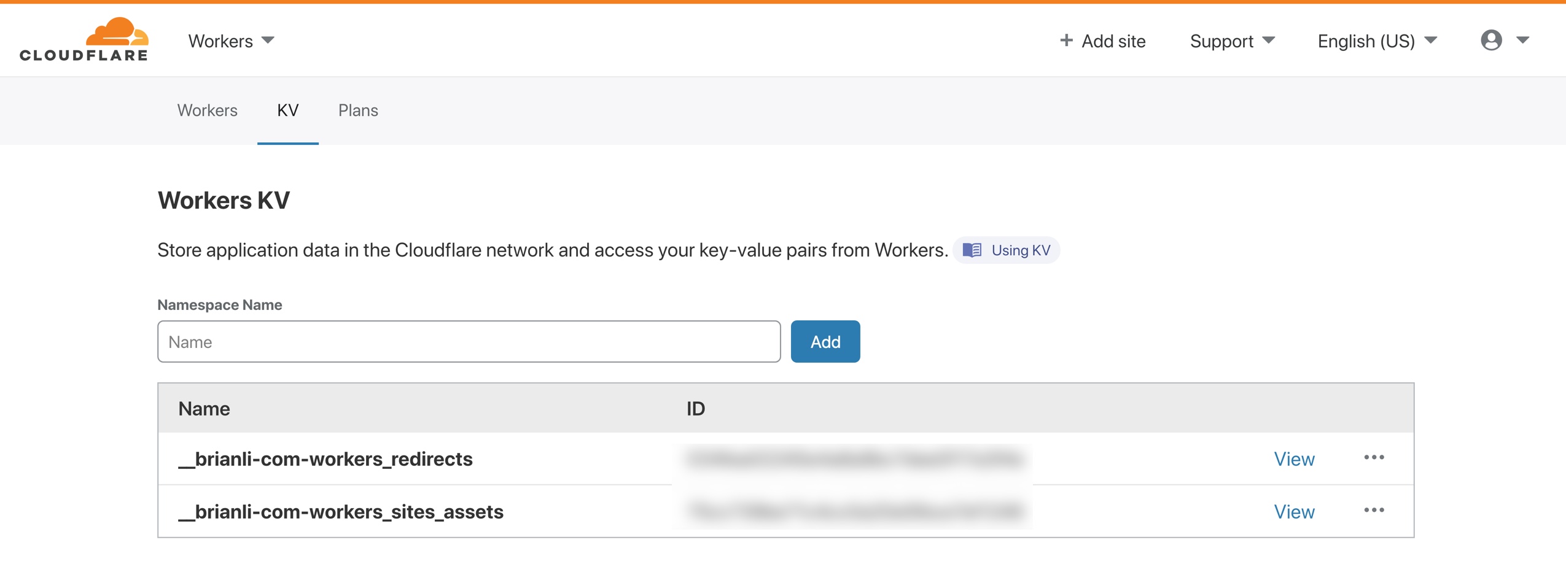
Task: Open the English (US) language selector
Action: click(x=1377, y=41)
